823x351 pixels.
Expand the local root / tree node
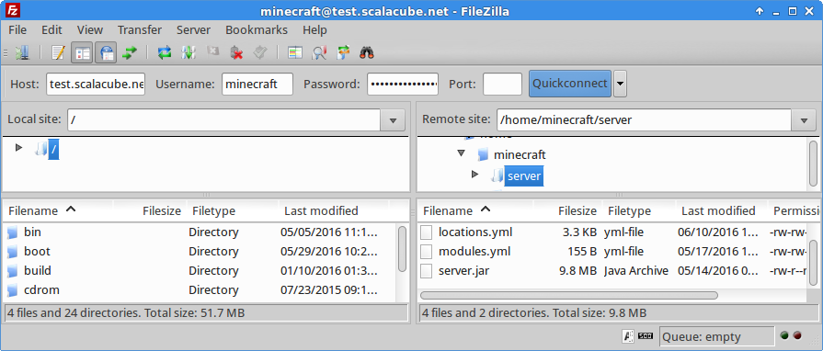(19, 148)
